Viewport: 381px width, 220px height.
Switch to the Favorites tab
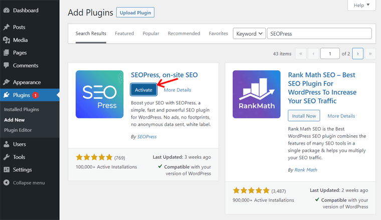(x=219, y=34)
